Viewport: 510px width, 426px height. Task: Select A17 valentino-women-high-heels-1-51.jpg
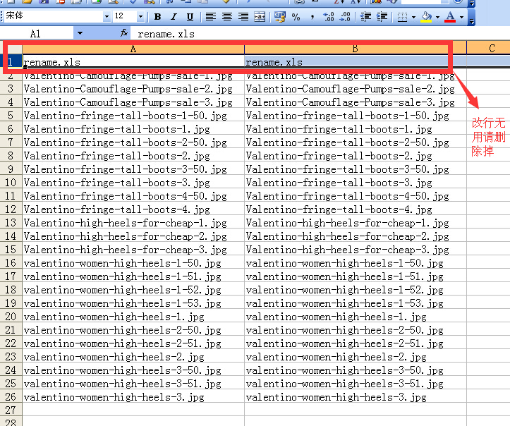(133, 276)
